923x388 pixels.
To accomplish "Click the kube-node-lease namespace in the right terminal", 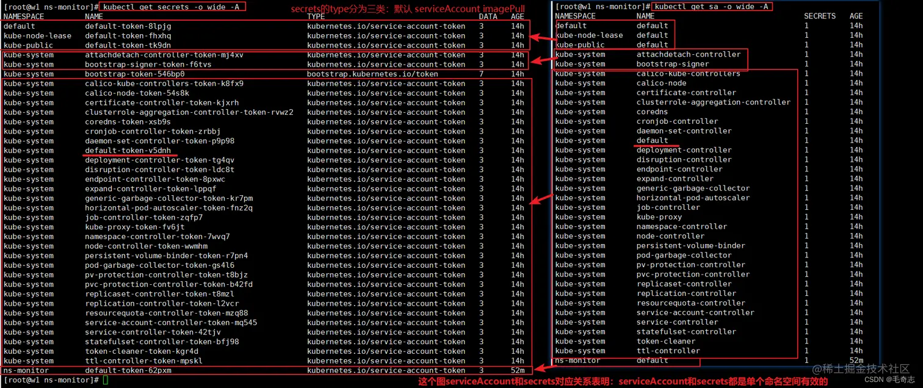I will [x=590, y=35].
